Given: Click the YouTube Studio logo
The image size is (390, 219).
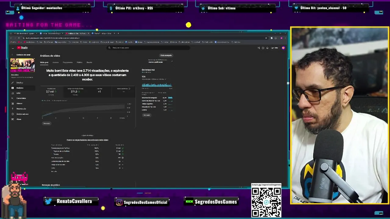Looking at the screenshot, I should click(22, 48).
